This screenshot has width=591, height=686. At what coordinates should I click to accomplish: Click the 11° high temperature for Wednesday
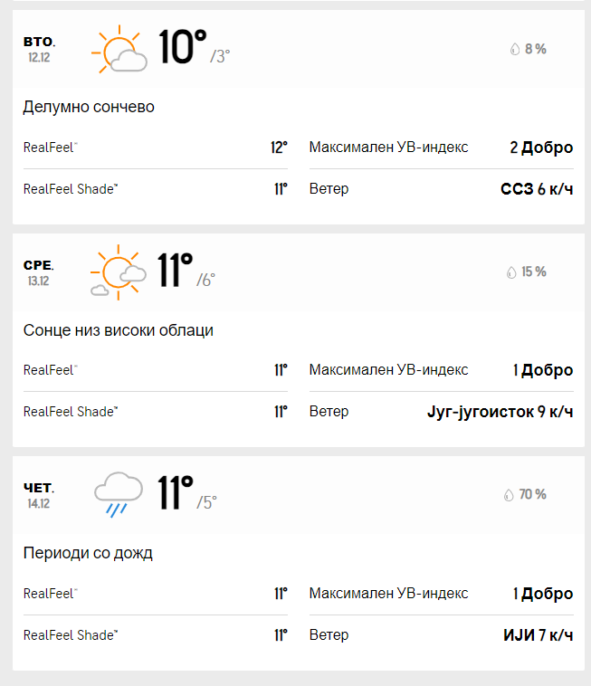[175, 270]
